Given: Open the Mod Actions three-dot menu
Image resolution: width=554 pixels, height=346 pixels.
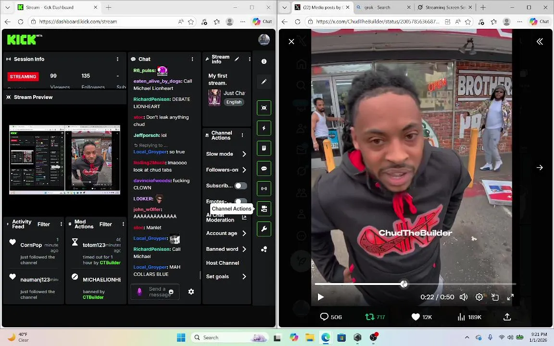Looking at the screenshot, I should coord(123,224).
